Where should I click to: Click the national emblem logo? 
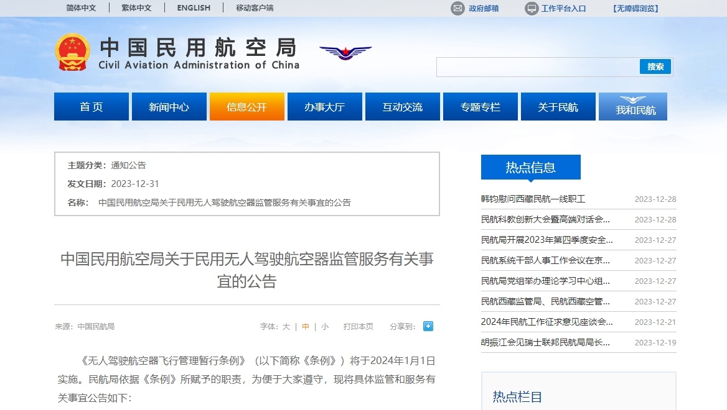pos(72,52)
